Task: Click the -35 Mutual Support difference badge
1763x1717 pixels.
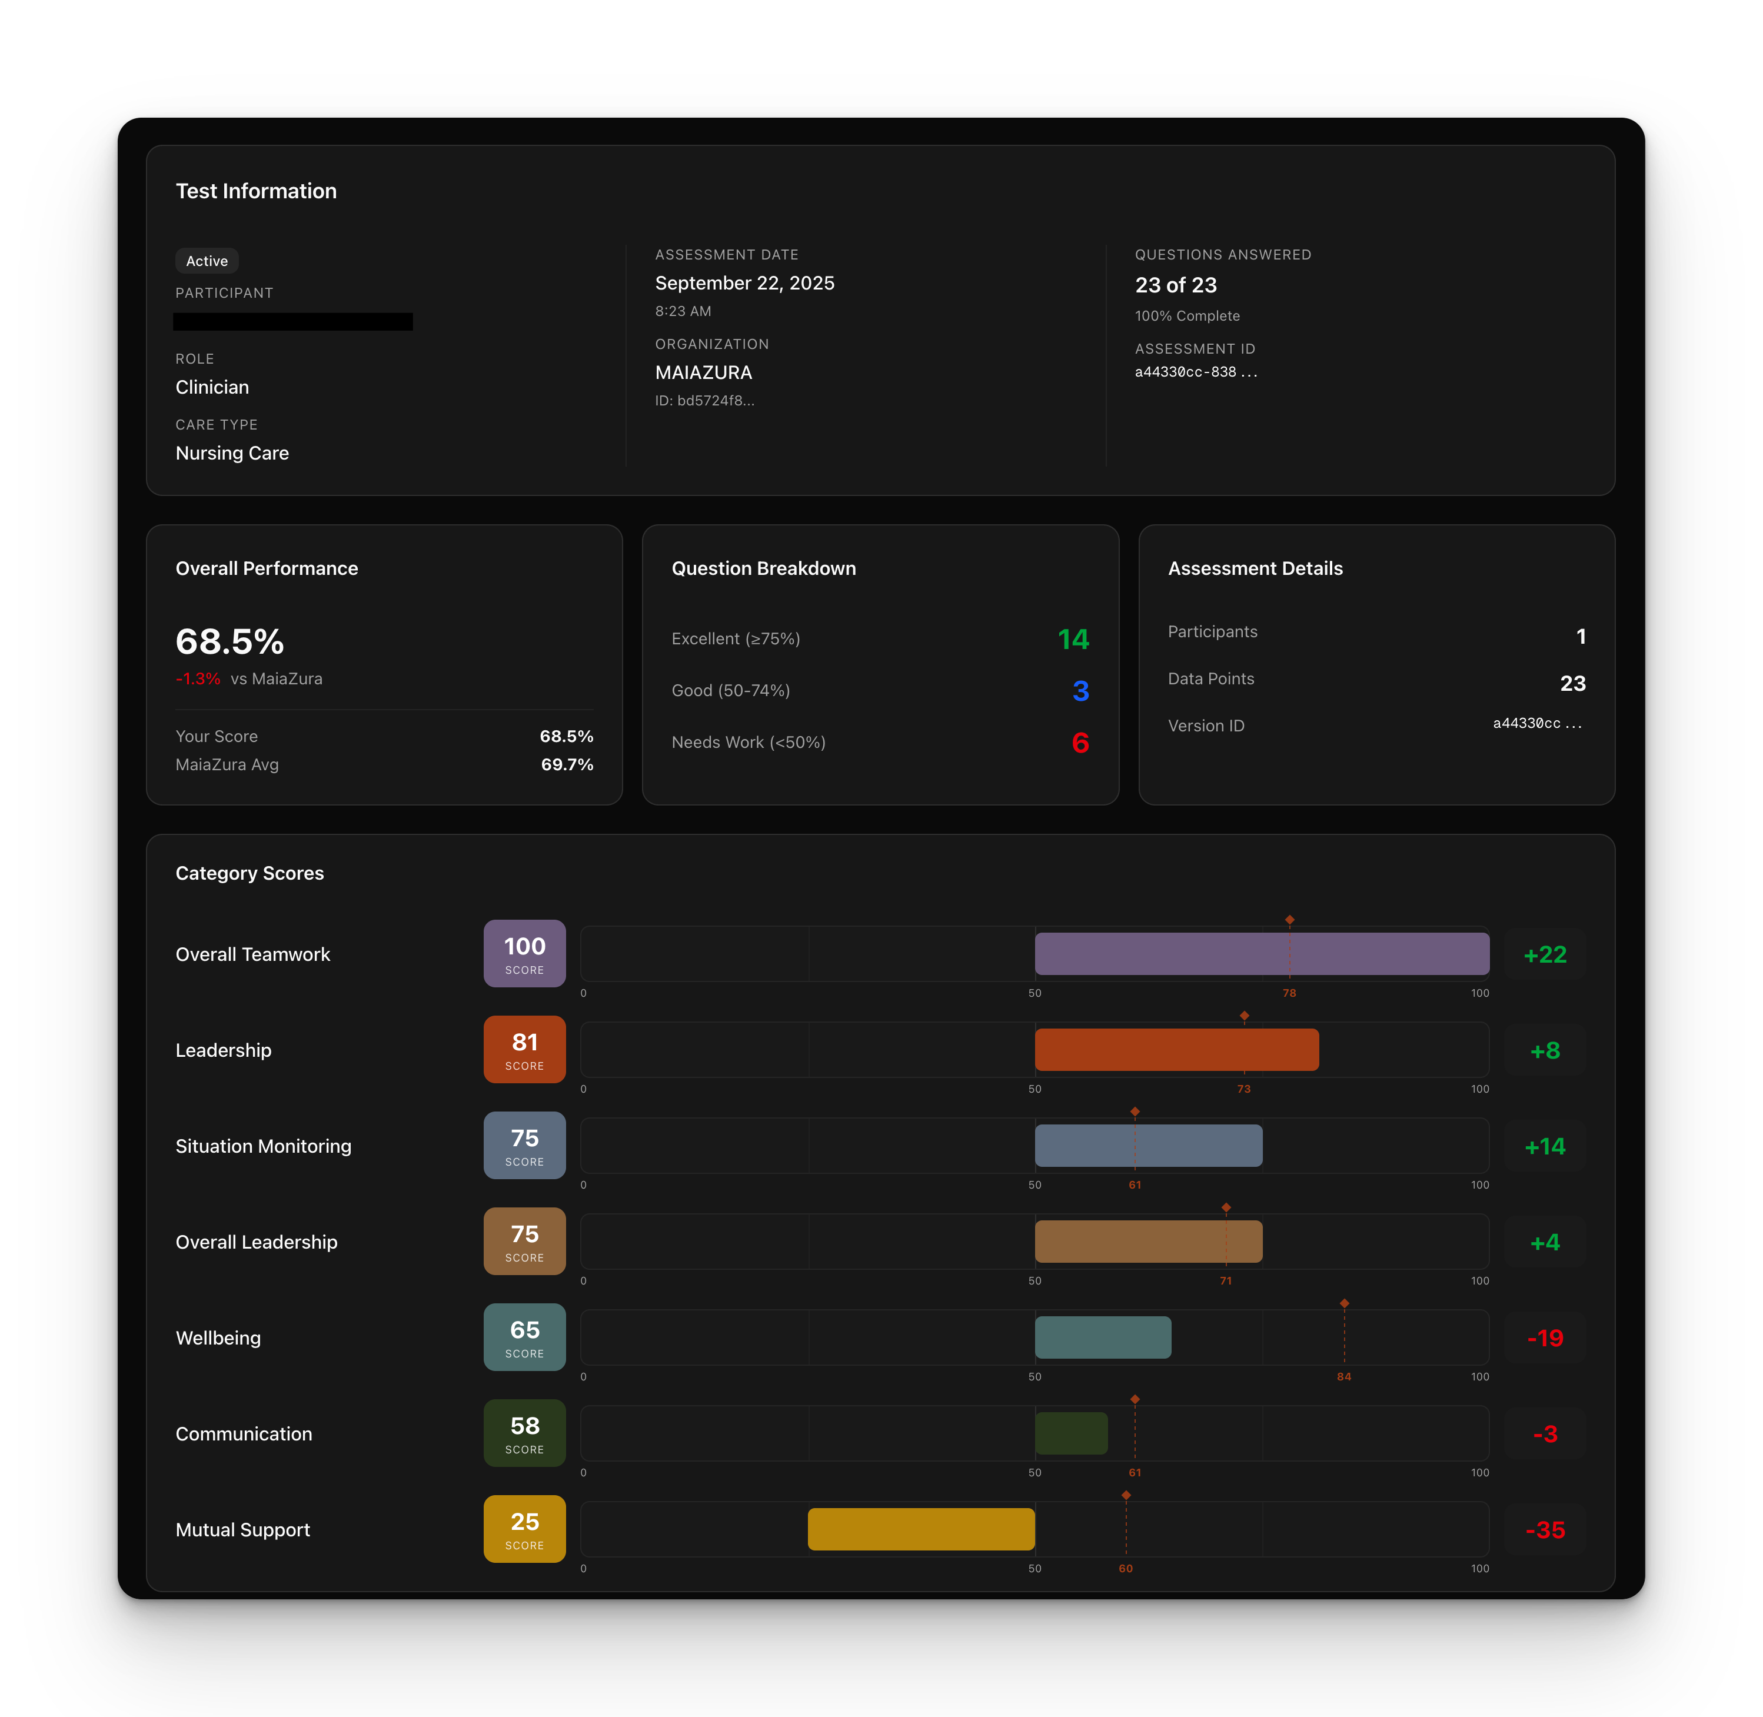Action: pyautogui.click(x=1545, y=1529)
